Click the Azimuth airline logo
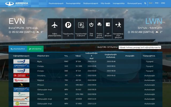 pos(21,99)
